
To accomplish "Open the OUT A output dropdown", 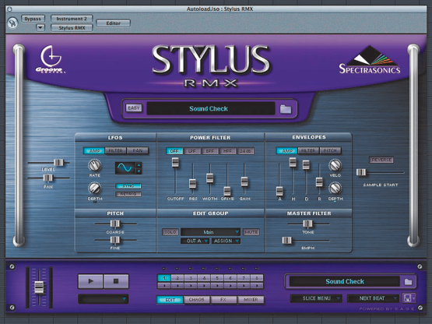I will click(195, 241).
